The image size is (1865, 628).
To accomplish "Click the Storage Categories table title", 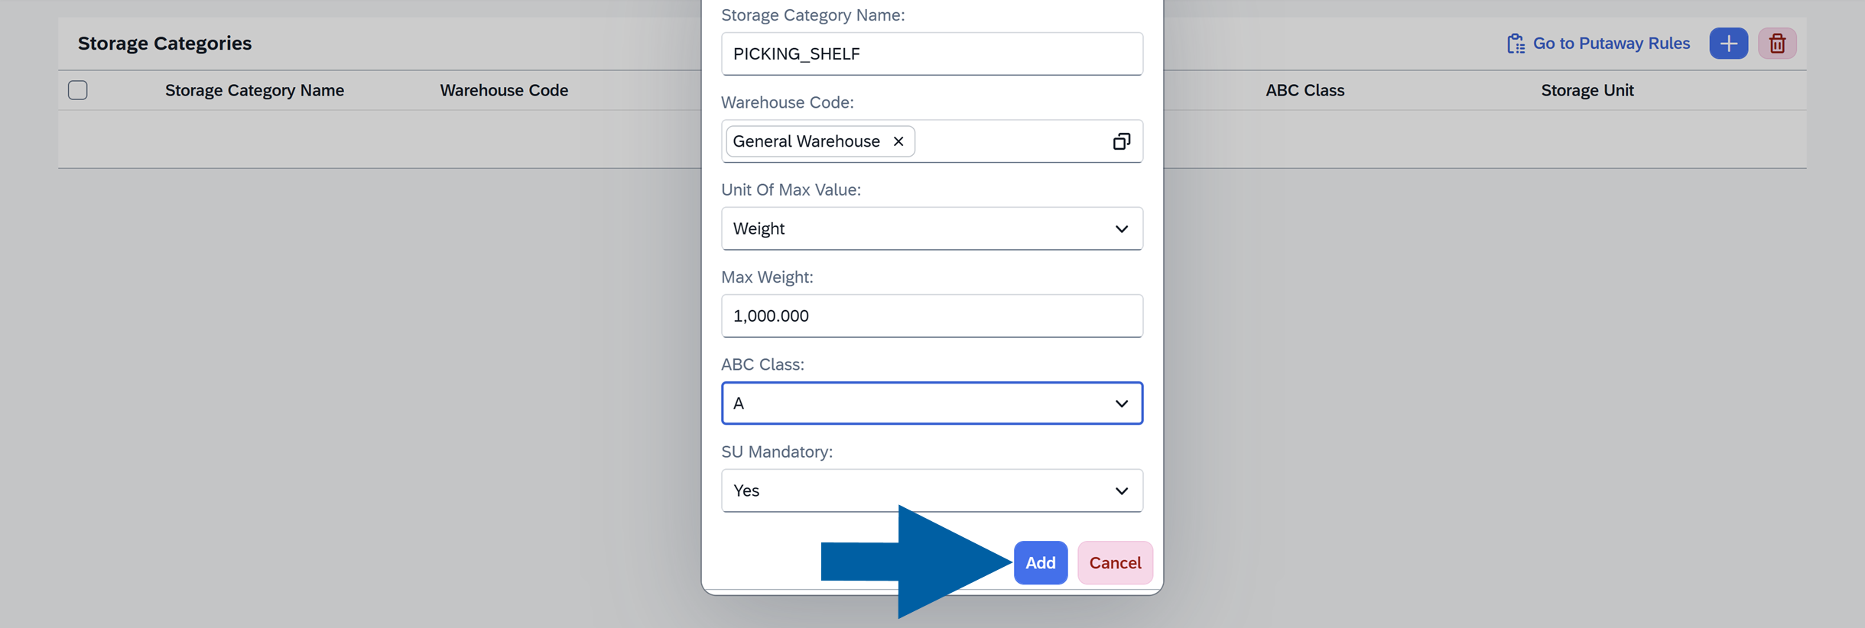I will (164, 44).
